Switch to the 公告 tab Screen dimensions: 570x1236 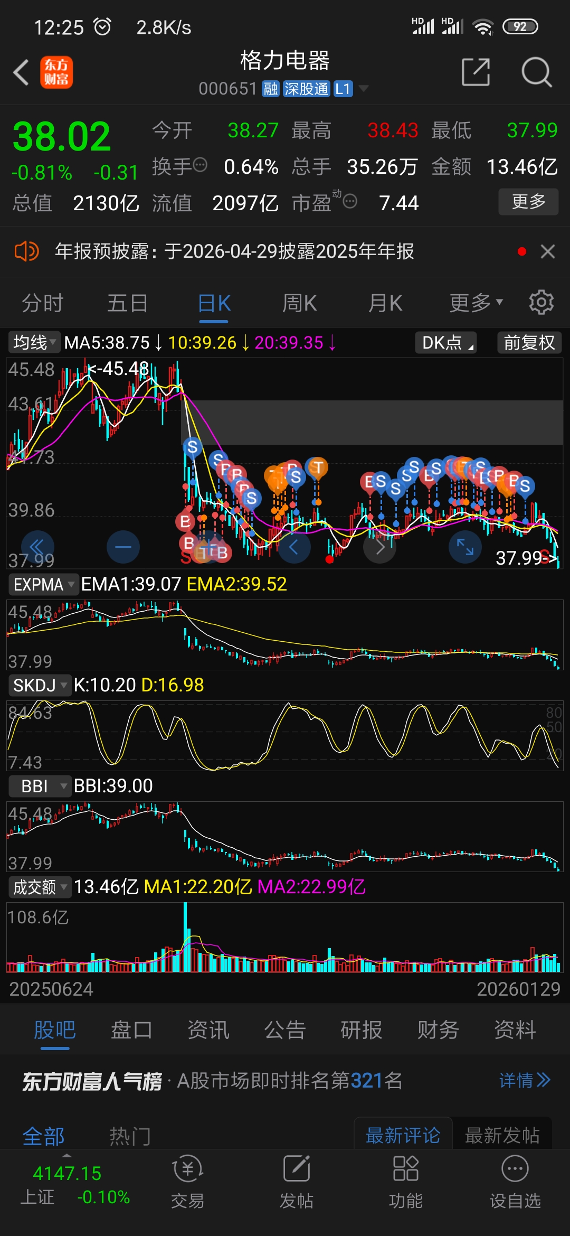(x=285, y=1030)
